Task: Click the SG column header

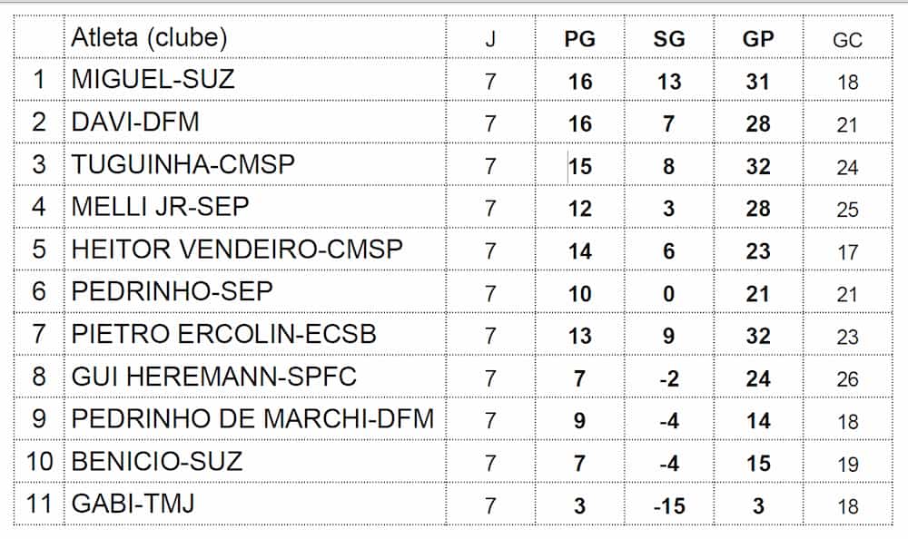Action: (x=669, y=39)
